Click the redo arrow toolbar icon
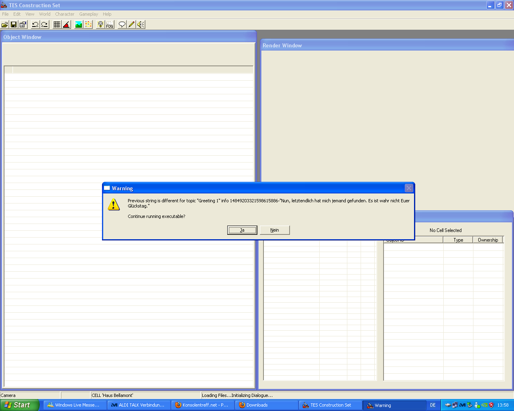The height and width of the screenshot is (411, 514). [45, 24]
